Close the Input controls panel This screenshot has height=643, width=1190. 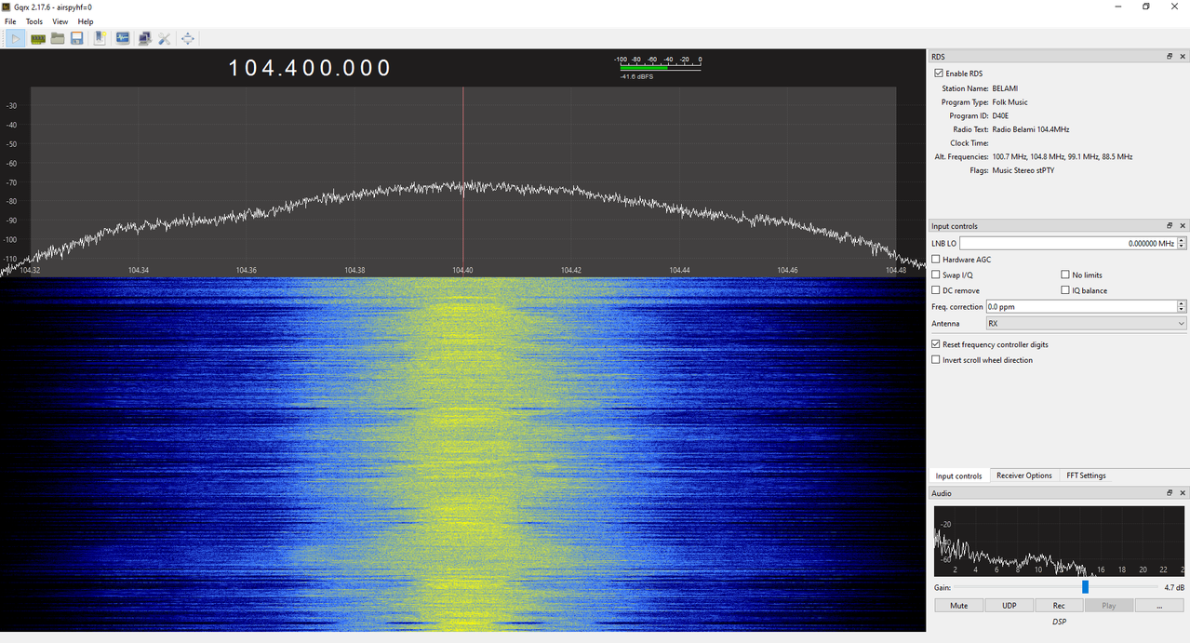(x=1183, y=226)
